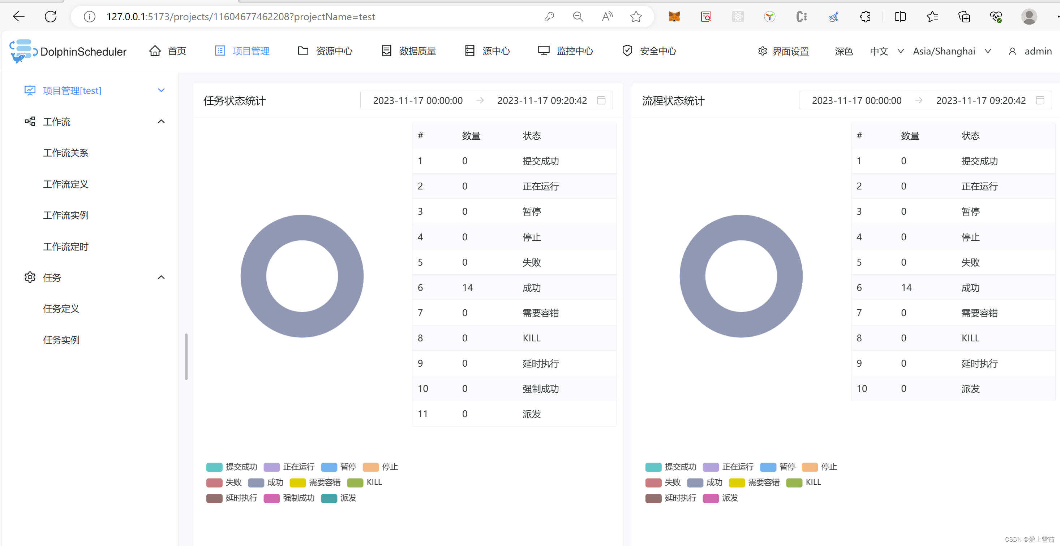The height and width of the screenshot is (546, 1060).
Task: Open the calendar picker for 任务状态统计 dates
Action: click(601, 100)
